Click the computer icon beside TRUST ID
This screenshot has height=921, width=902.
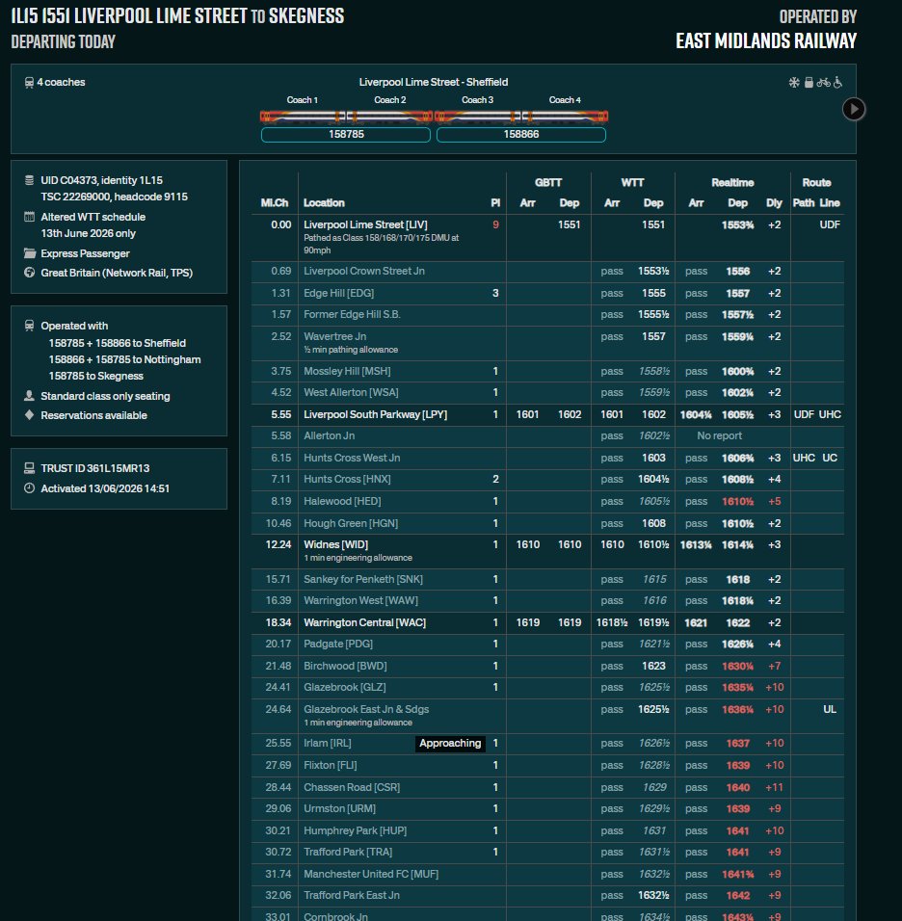pos(29,468)
